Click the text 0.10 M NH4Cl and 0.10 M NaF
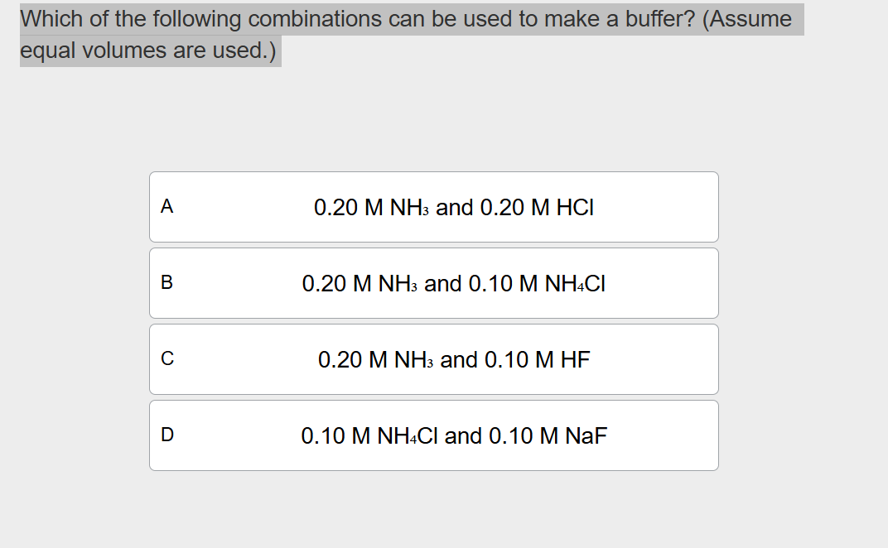 454,436
